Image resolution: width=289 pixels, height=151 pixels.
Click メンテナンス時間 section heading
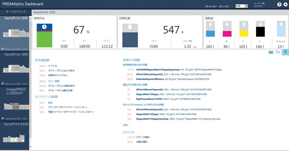tap(46, 97)
